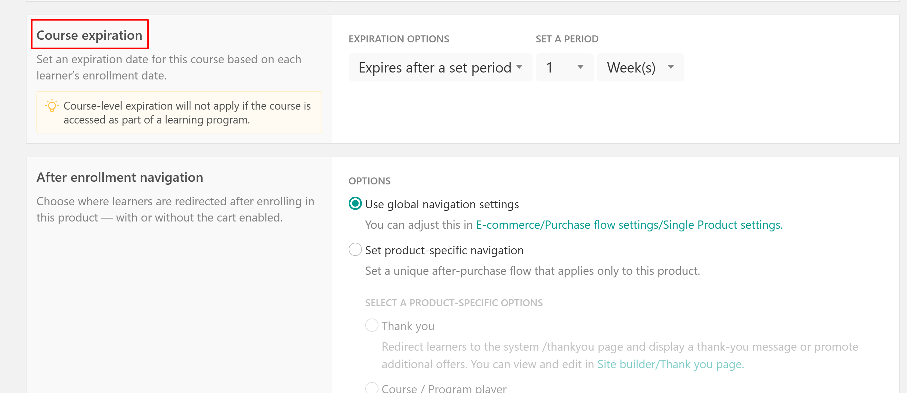Click the EXPIRATION OPTIONS label
907x393 pixels.
click(399, 39)
